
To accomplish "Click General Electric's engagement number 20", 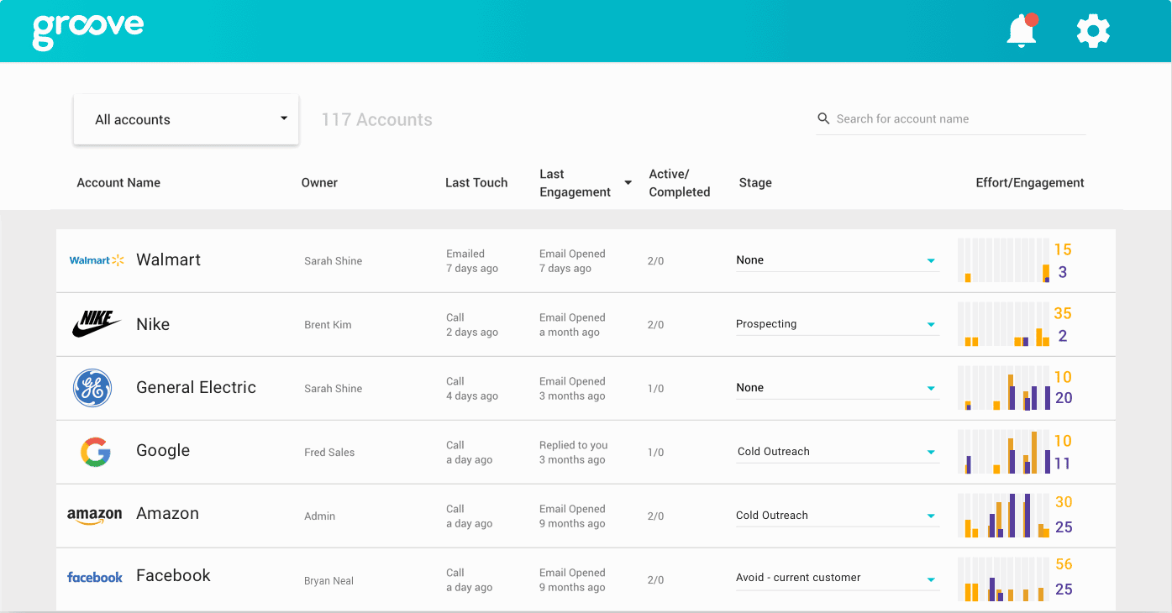I will click(1064, 398).
